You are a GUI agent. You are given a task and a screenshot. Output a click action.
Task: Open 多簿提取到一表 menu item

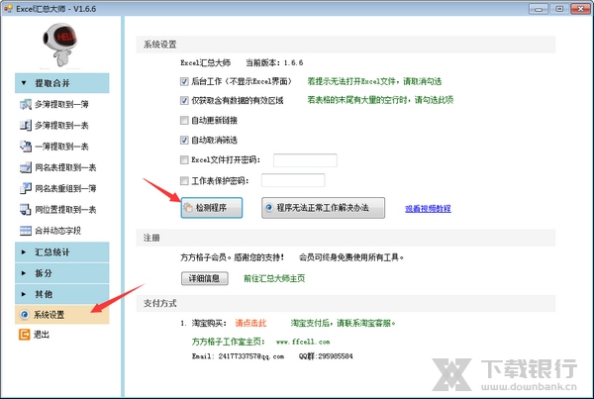point(61,126)
